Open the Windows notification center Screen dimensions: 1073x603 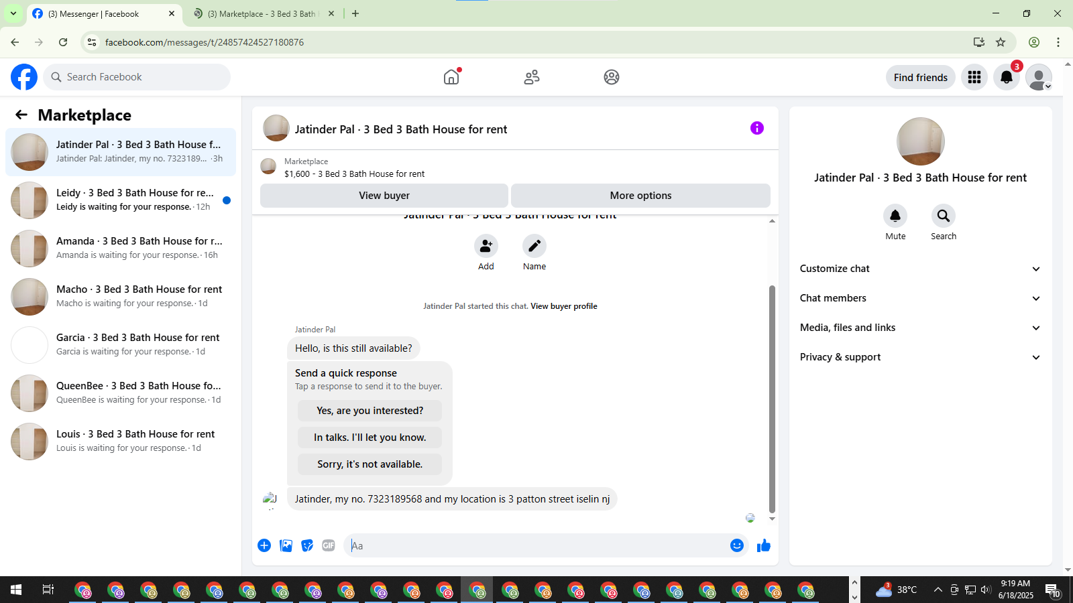click(x=1052, y=590)
